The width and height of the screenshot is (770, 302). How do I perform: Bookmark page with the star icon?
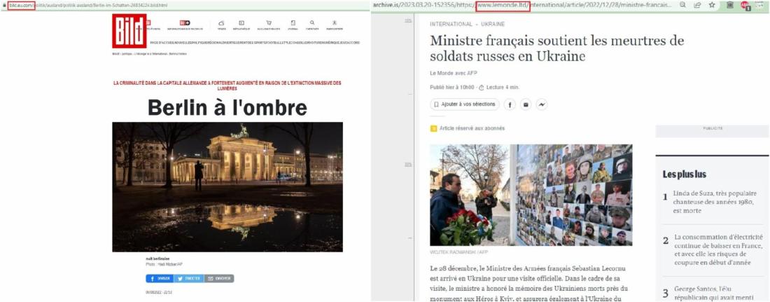click(712, 5)
